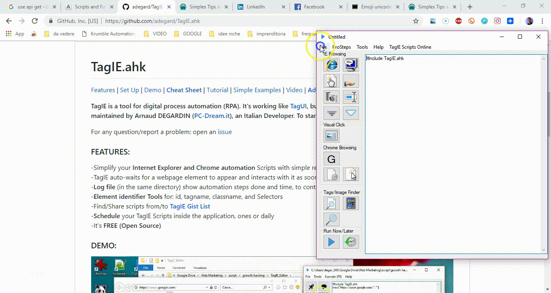551x293 pixels.
Task: Click the page with clock icon
Action: click(x=332, y=174)
